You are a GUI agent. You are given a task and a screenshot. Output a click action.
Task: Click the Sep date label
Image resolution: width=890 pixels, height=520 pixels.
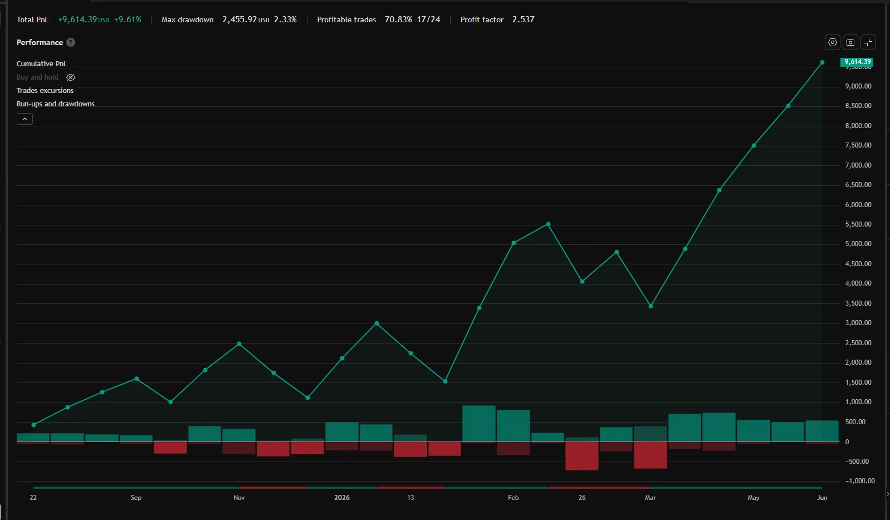[x=136, y=498]
